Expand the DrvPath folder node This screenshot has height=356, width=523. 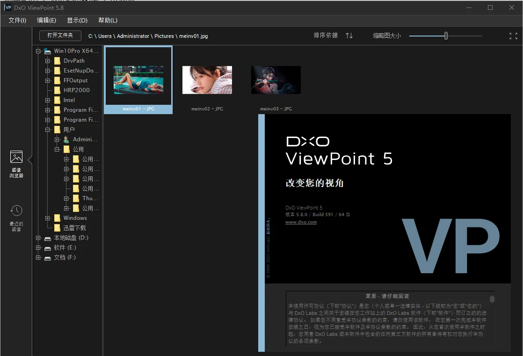(48, 61)
